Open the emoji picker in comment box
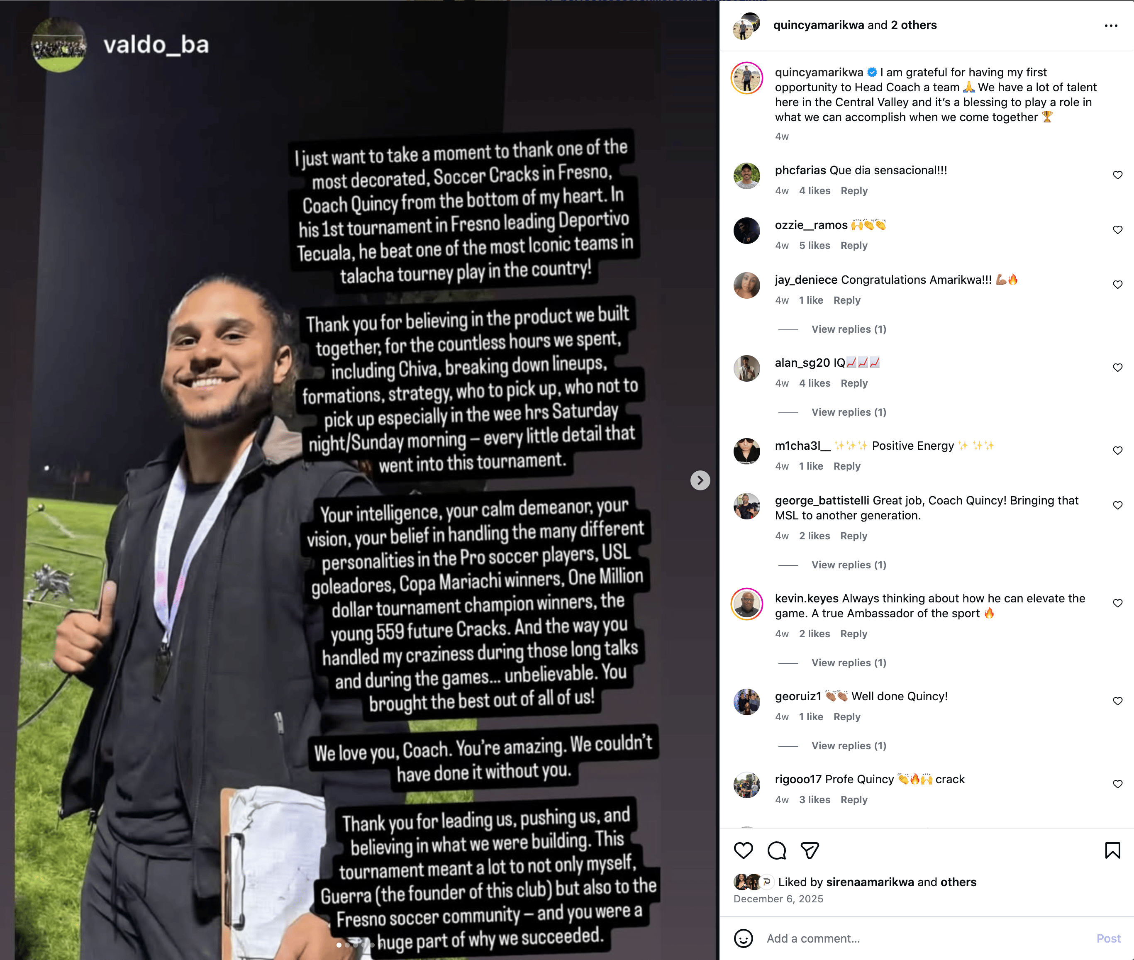Image resolution: width=1134 pixels, height=960 pixels. (x=743, y=938)
